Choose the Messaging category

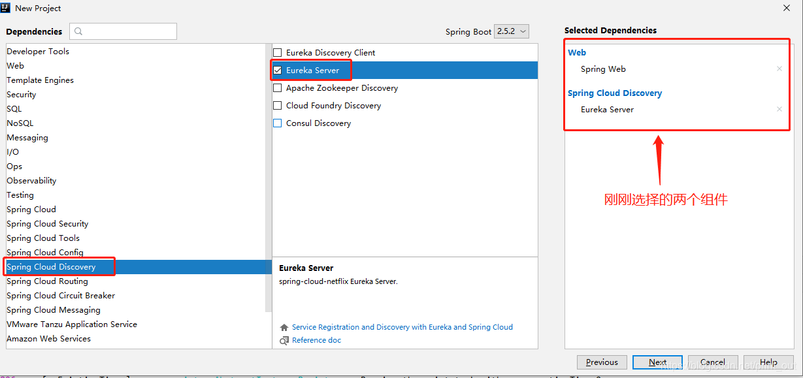pyautogui.click(x=135, y=137)
